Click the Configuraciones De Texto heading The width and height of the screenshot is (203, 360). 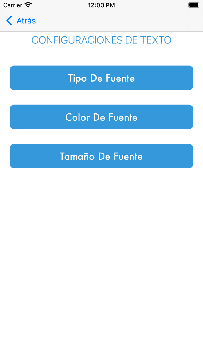pyautogui.click(x=101, y=40)
